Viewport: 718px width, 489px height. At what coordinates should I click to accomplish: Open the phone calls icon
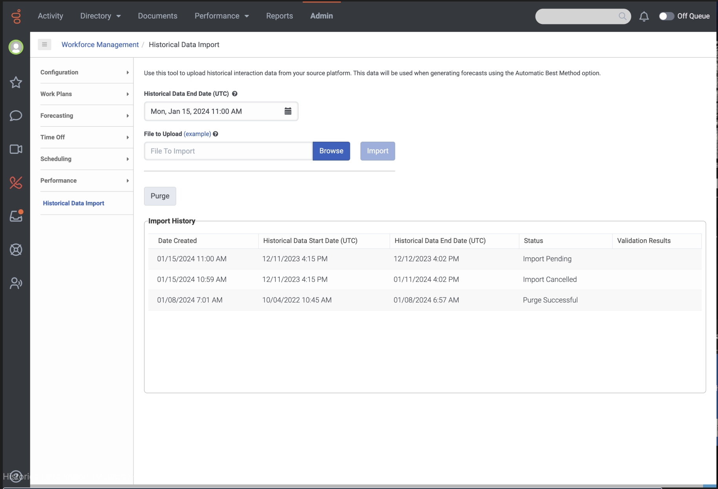(x=16, y=182)
